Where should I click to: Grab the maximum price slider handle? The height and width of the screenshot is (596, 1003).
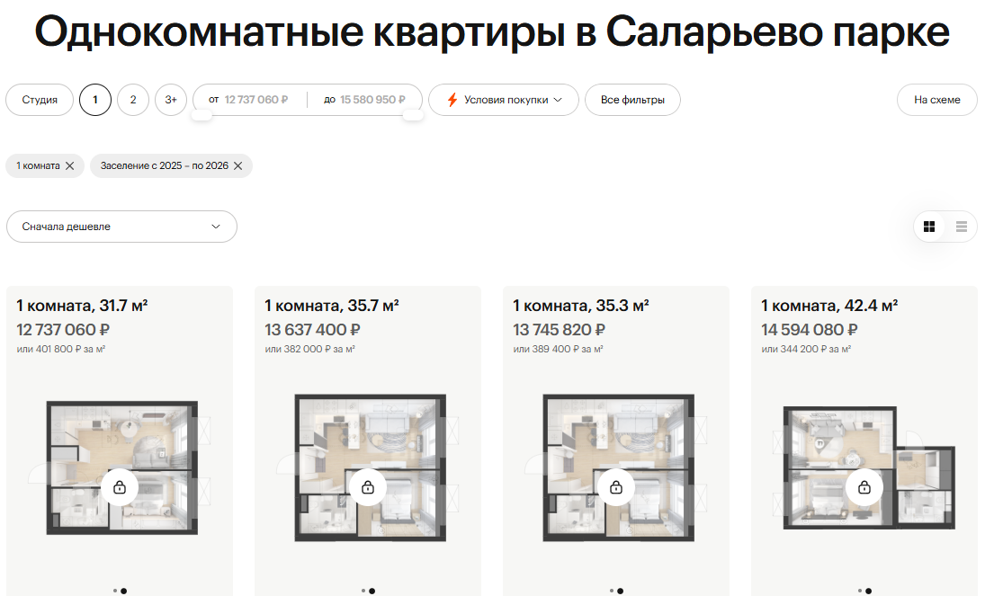coord(413,115)
